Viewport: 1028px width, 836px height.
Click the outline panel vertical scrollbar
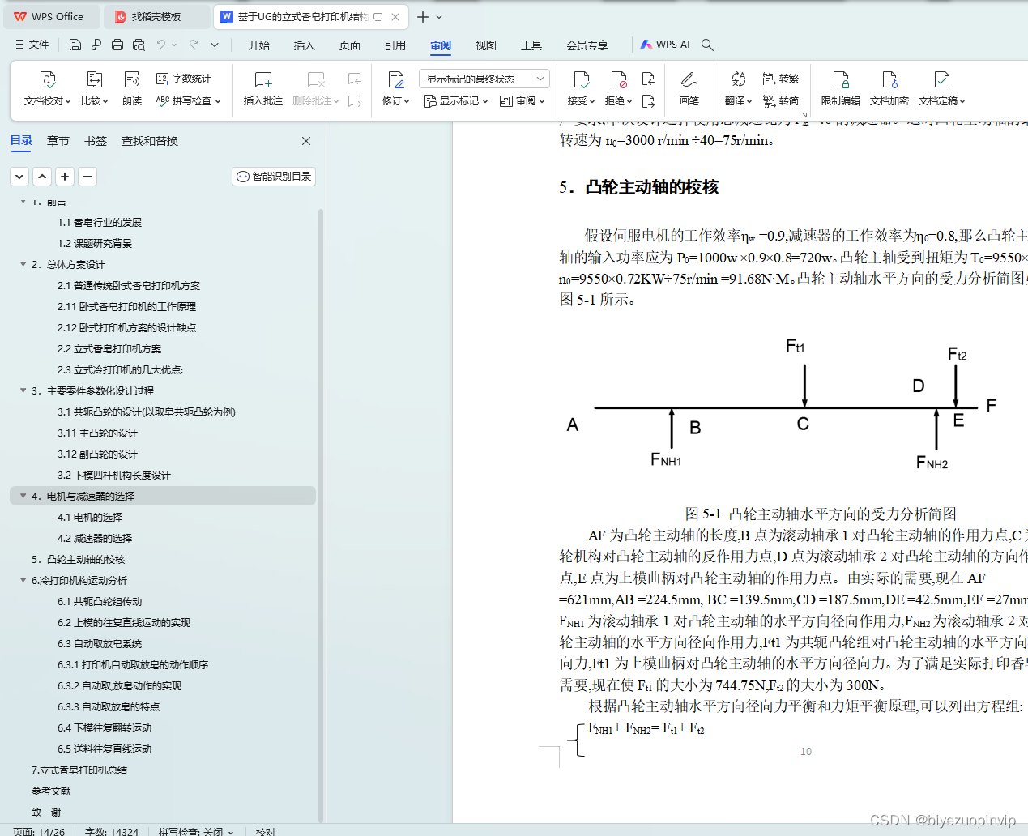(321, 515)
